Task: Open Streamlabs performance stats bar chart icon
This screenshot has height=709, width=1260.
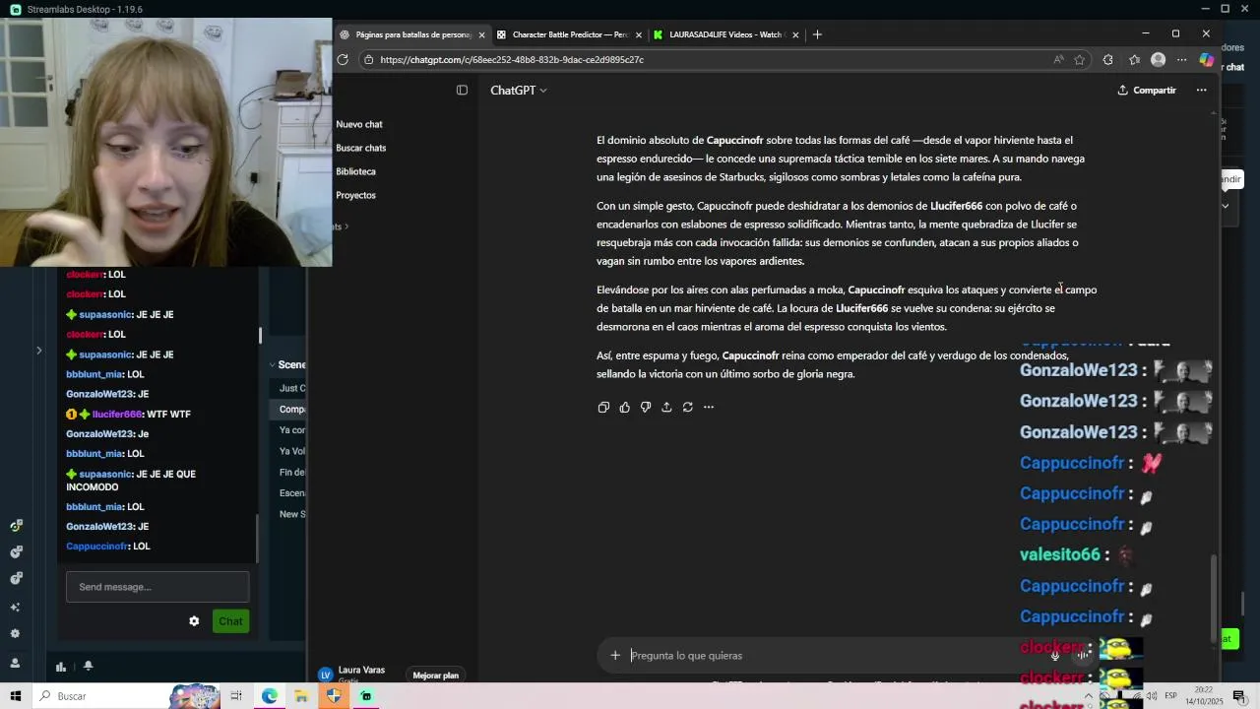Action: pos(61,667)
